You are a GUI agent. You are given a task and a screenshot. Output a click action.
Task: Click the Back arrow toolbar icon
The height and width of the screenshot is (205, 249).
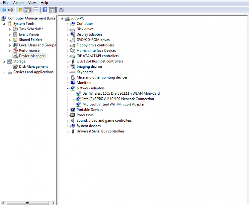[4, 10]
